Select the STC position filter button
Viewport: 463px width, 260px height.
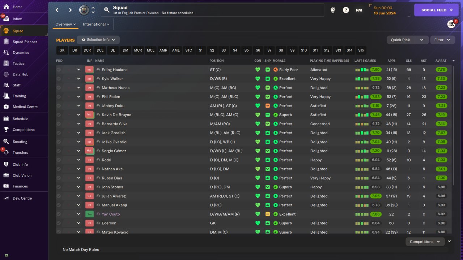pyautogui.click(x=188, y=51)
